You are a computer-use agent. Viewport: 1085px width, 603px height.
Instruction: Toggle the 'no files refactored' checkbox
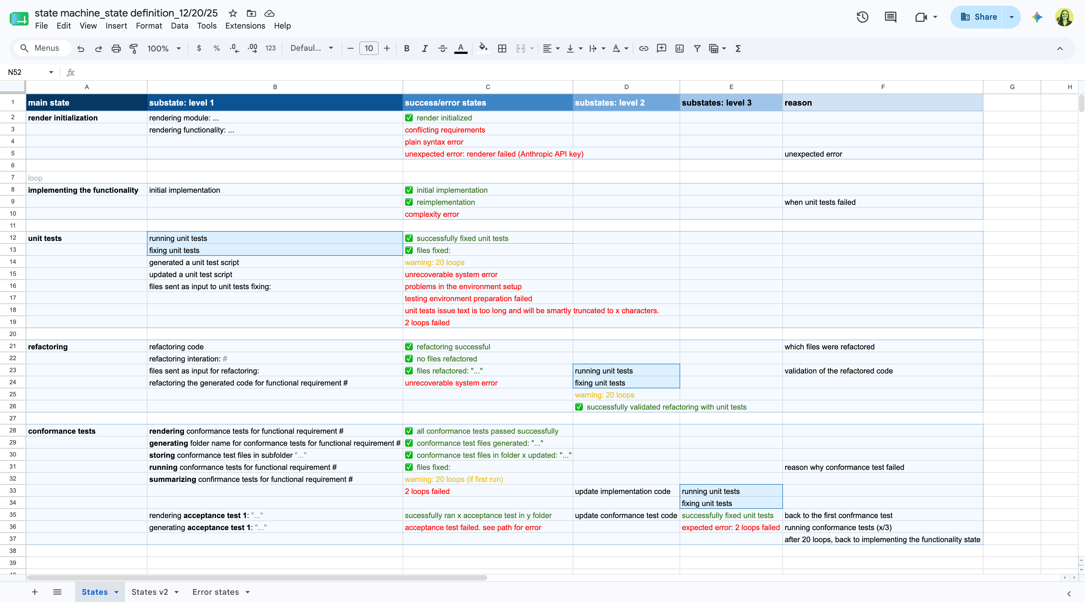pos(409,359)
